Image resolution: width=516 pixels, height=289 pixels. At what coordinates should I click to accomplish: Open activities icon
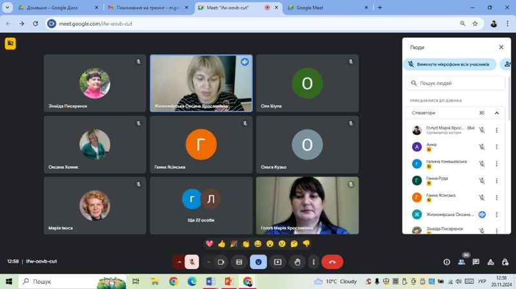pos(490,262)
